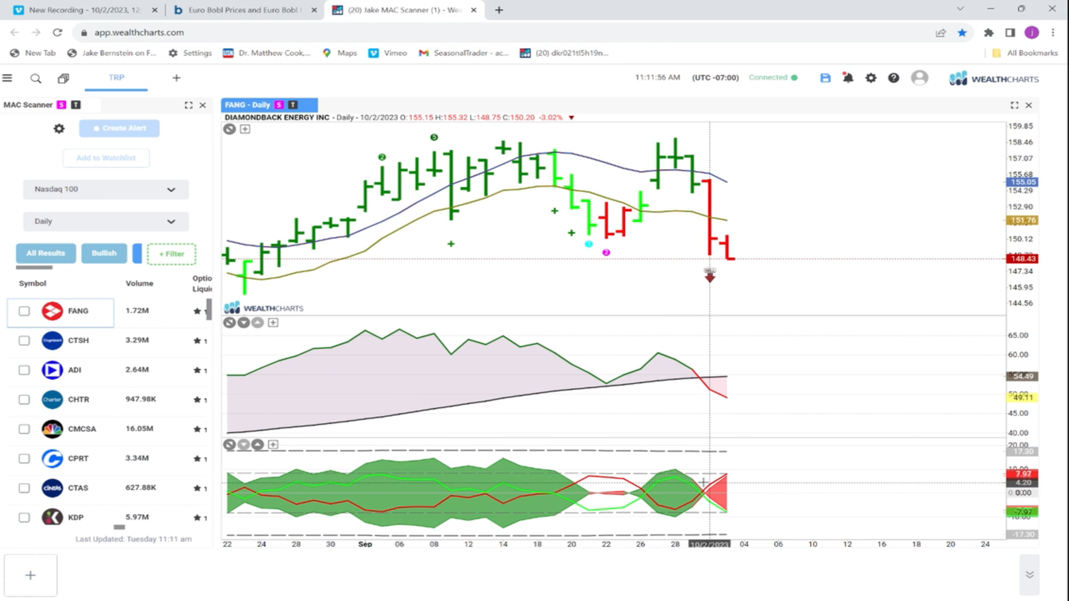Open the hamburger menu in WealthCharts

tap(7, 78)
